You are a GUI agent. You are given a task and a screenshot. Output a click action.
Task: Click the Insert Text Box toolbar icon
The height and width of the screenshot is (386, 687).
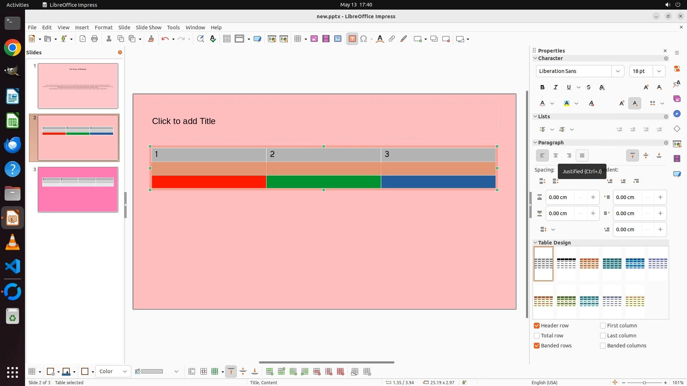(x=352, y=39)
